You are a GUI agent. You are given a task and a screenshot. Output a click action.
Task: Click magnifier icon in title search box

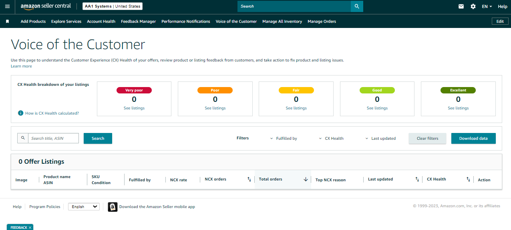pos(23,138)
